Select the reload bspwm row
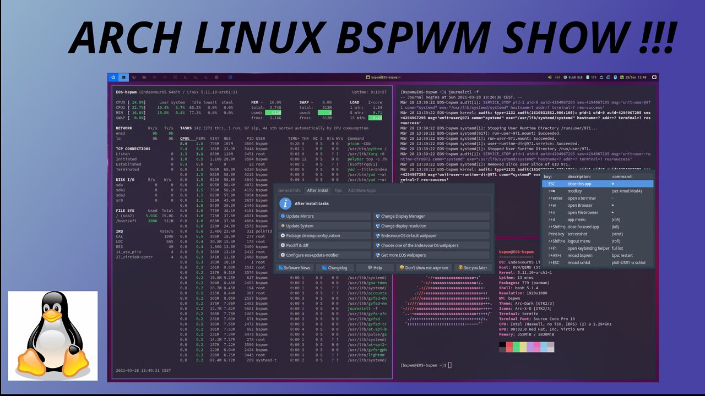Viewport: 705px width, 396px height. click(x=598, y=255)
